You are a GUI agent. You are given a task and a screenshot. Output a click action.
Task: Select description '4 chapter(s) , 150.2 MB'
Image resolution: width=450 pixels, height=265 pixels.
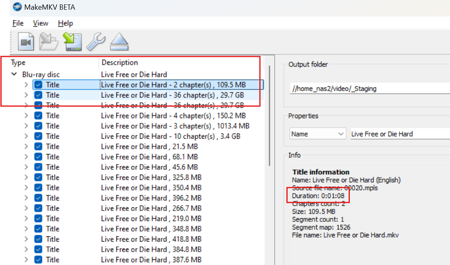click(x=173, y=116)
